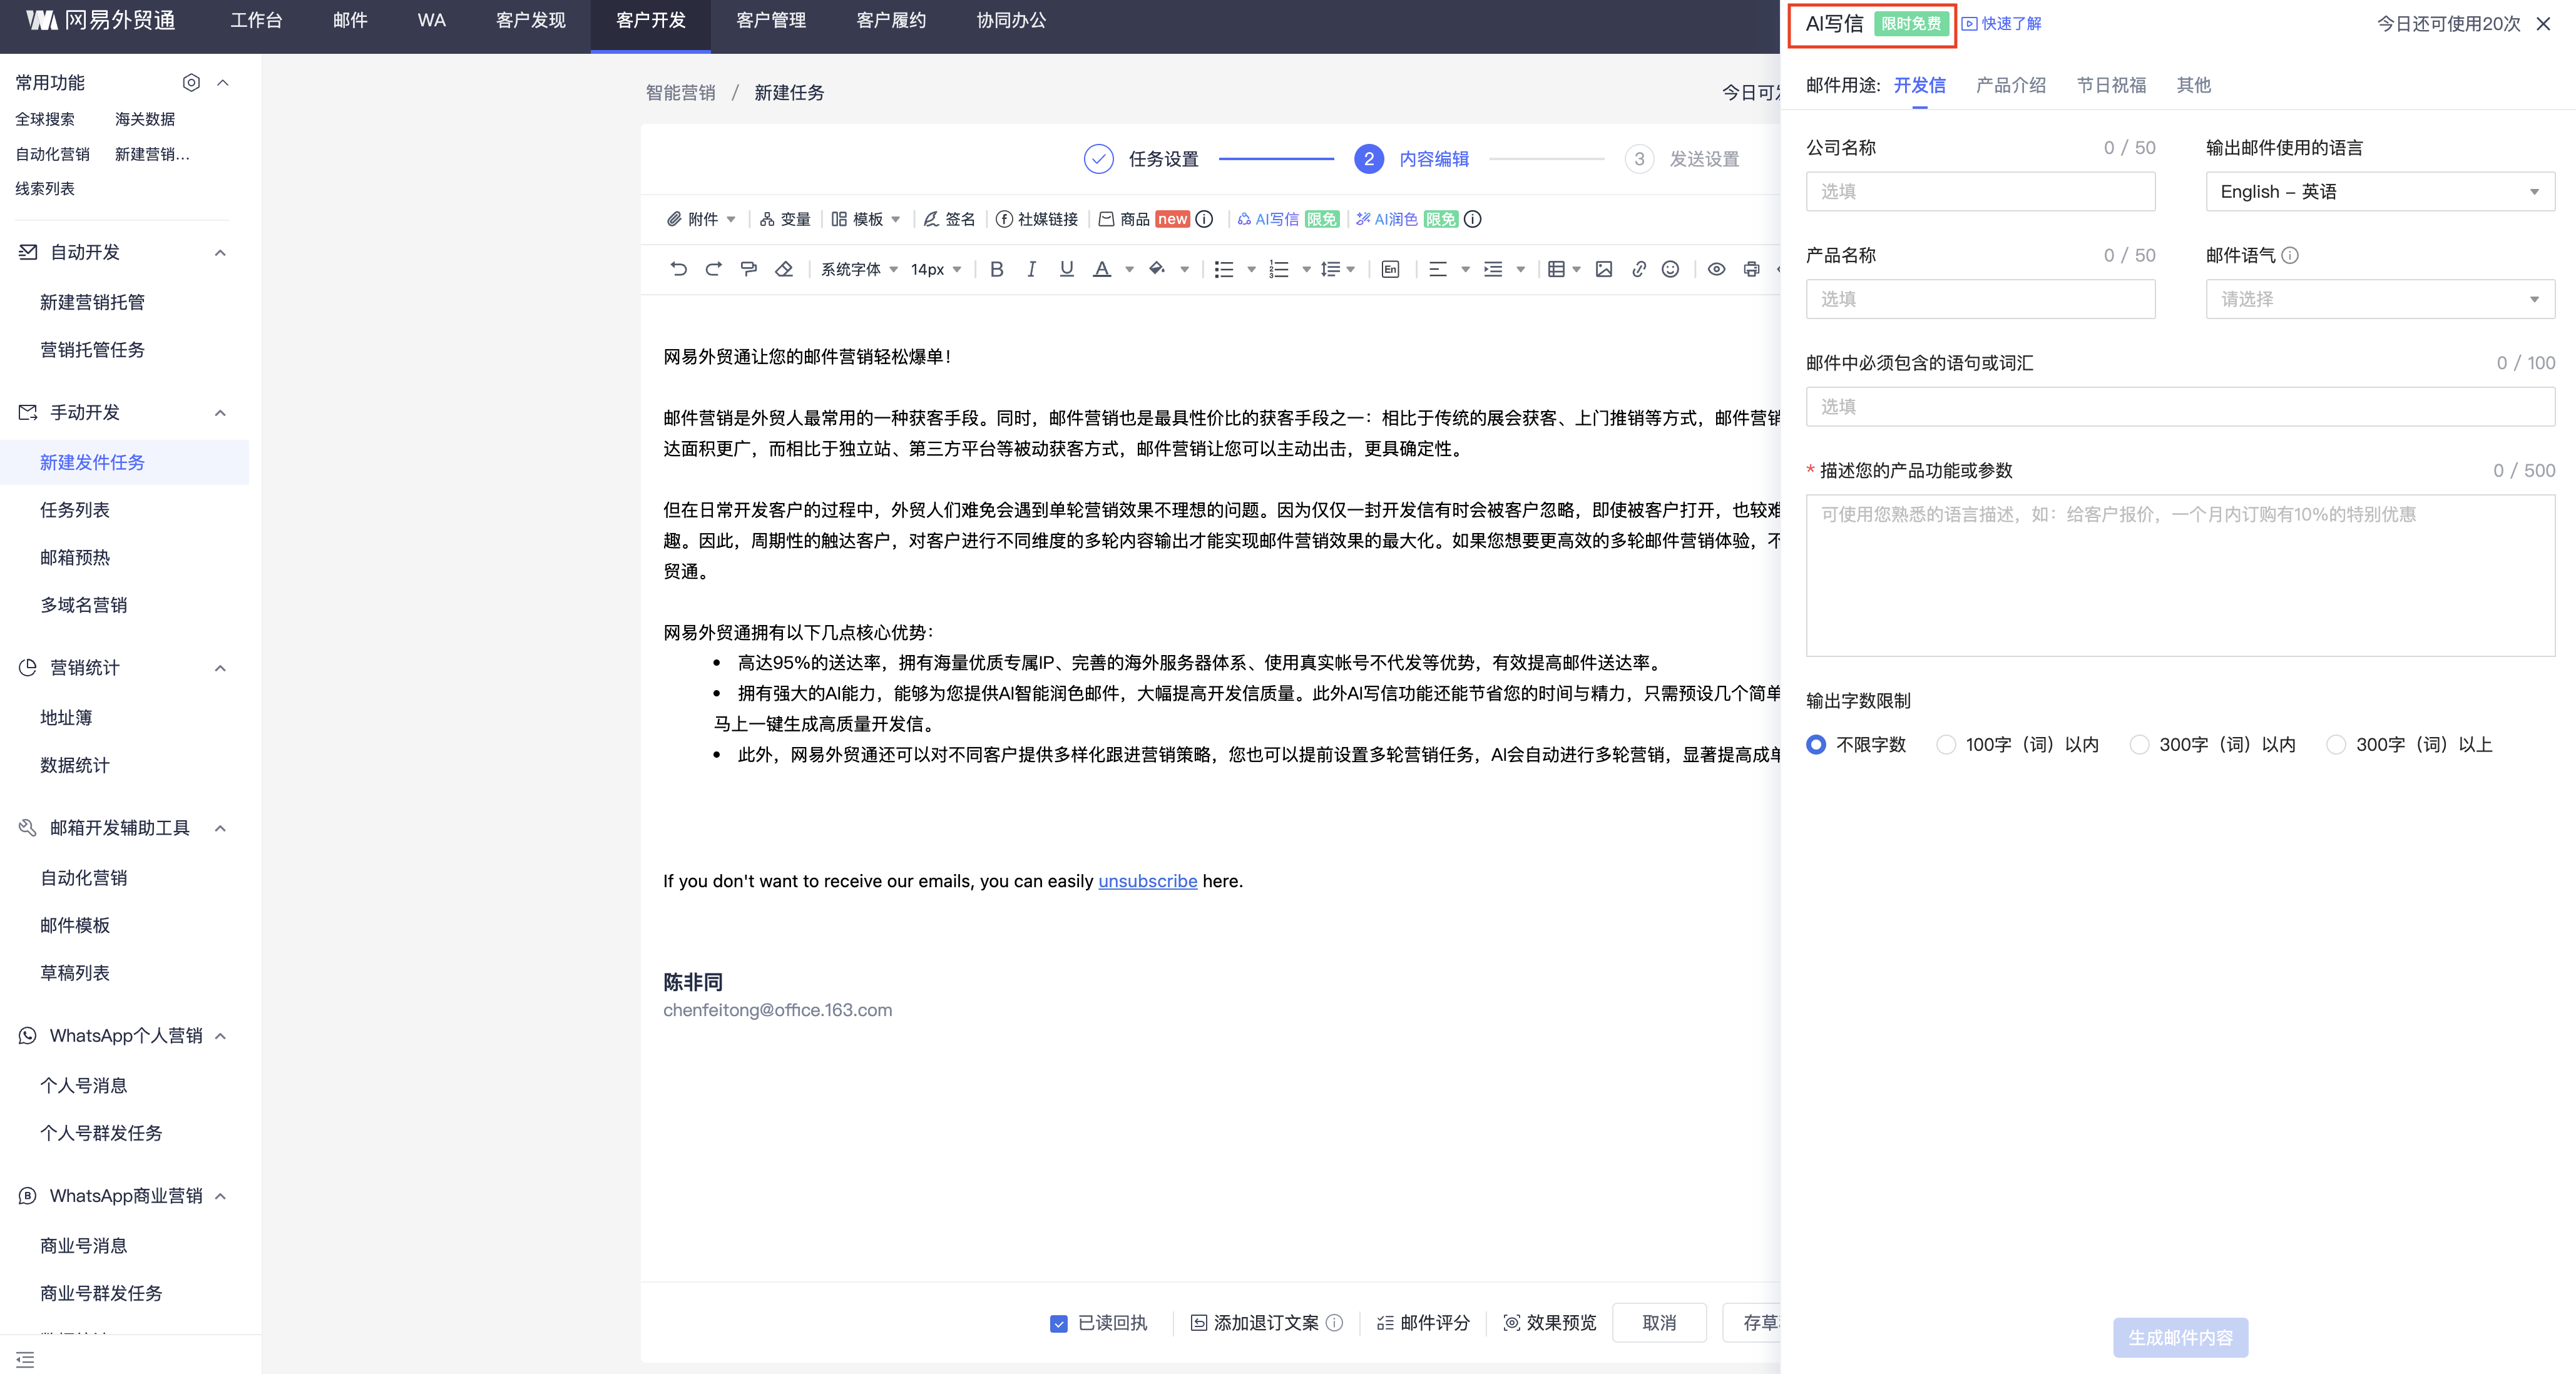This screenshot has height=1374, width=2576.
Task: Insert an image via the picture icon
Action: 1604,269
